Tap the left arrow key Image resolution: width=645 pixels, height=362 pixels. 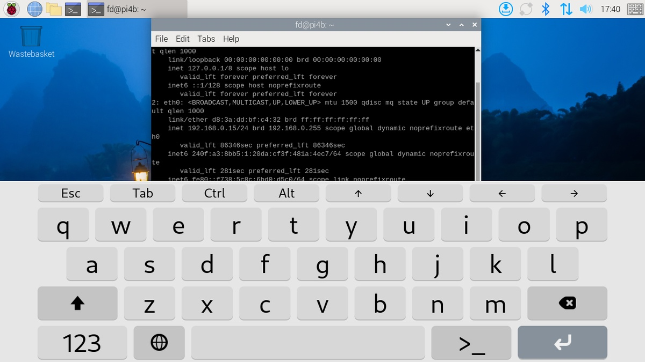502,193
